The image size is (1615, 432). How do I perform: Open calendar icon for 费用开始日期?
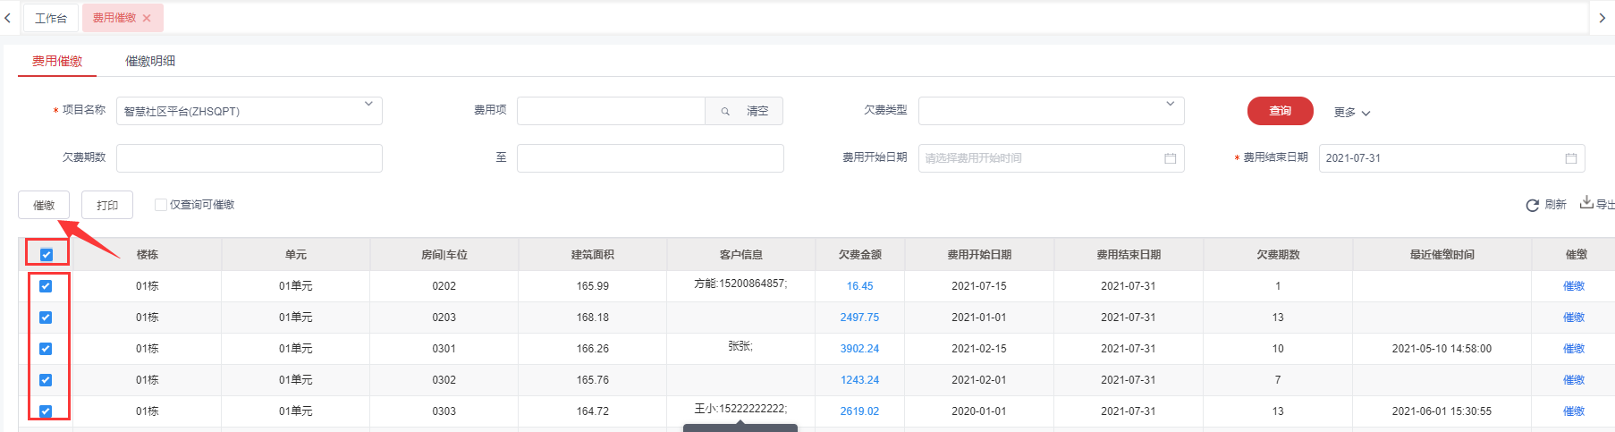[1170, 158]
